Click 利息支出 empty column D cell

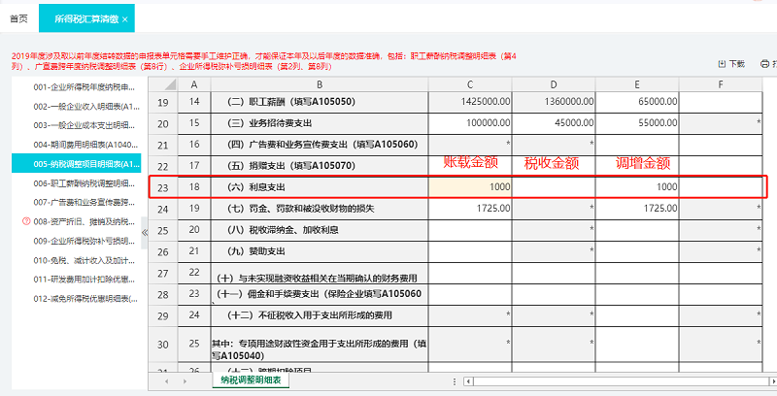(554, 187)
